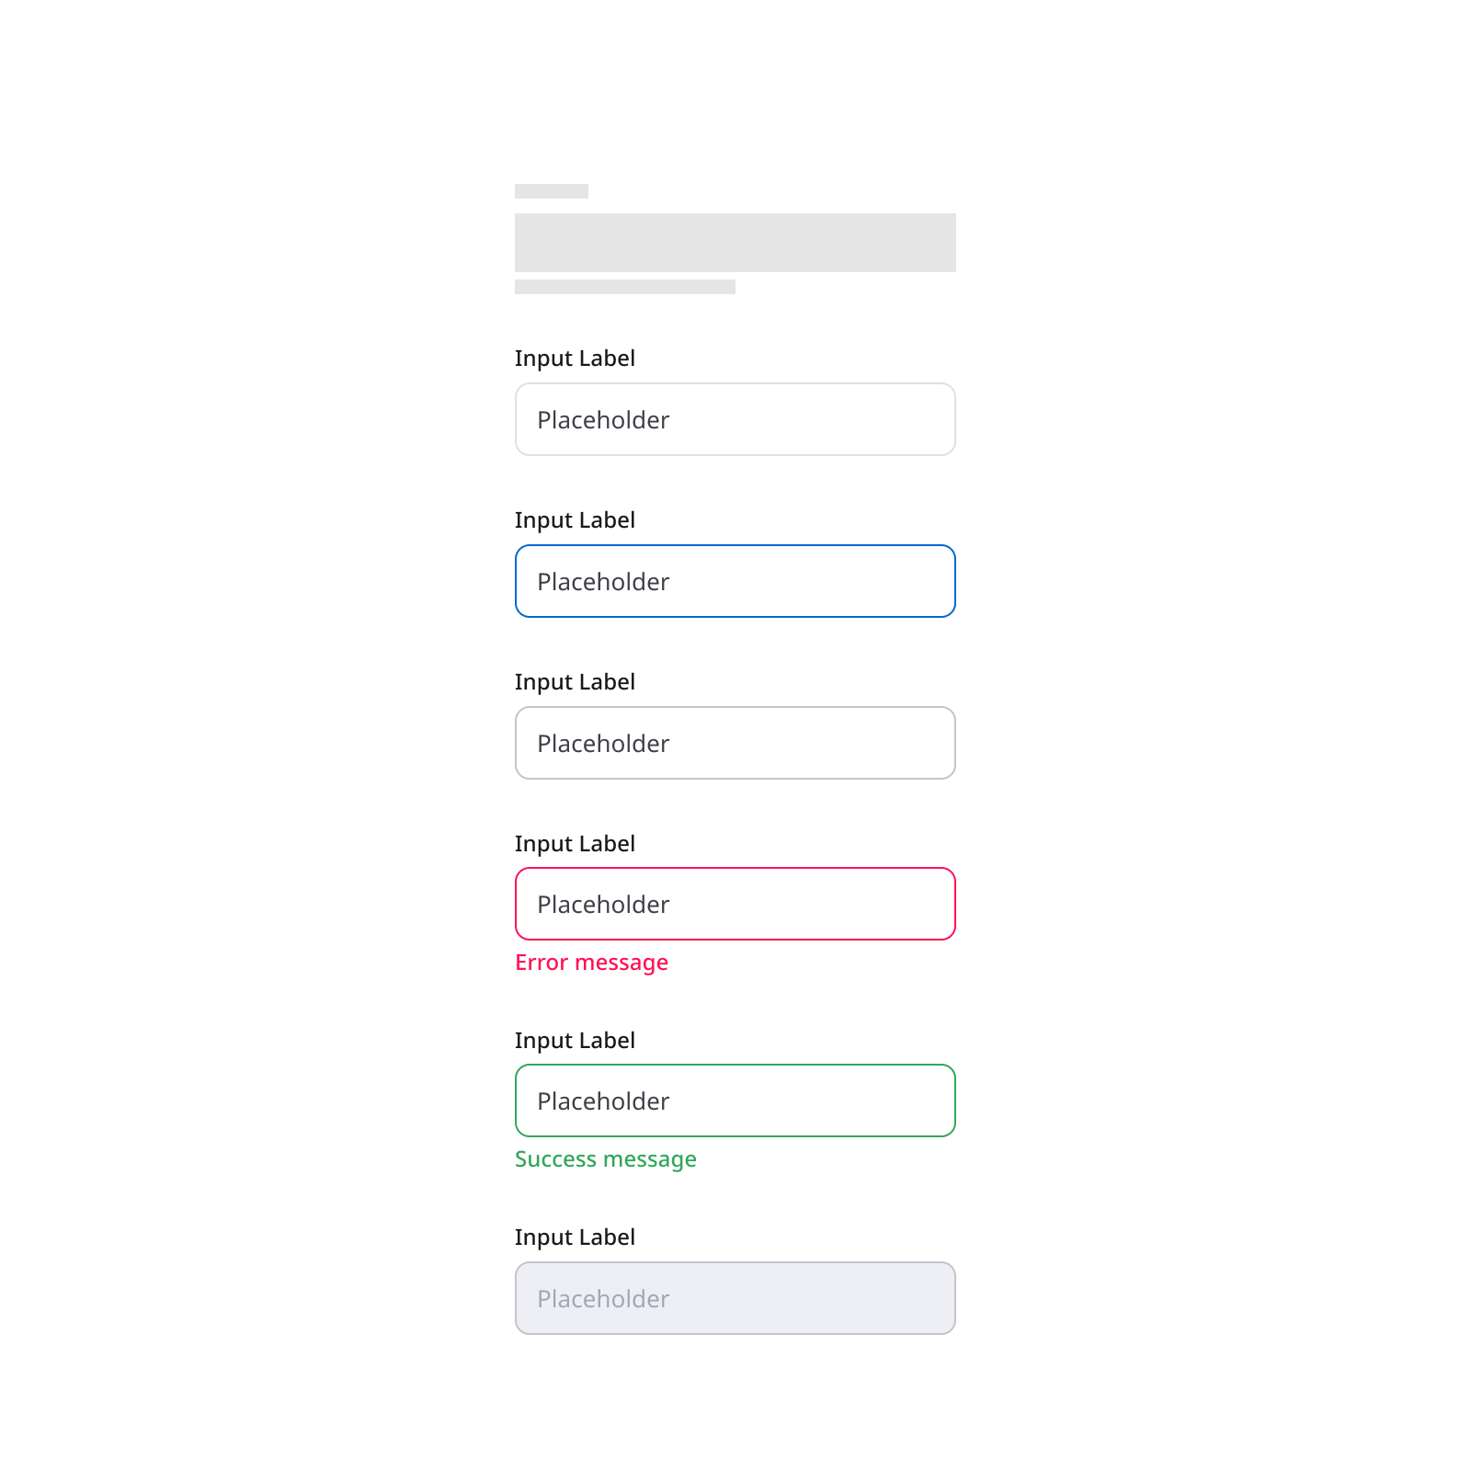The width and height of the screenshot is (1471, 1471).
Task: Click the Placeholder text in the blue field
Action: pos(603,581)
